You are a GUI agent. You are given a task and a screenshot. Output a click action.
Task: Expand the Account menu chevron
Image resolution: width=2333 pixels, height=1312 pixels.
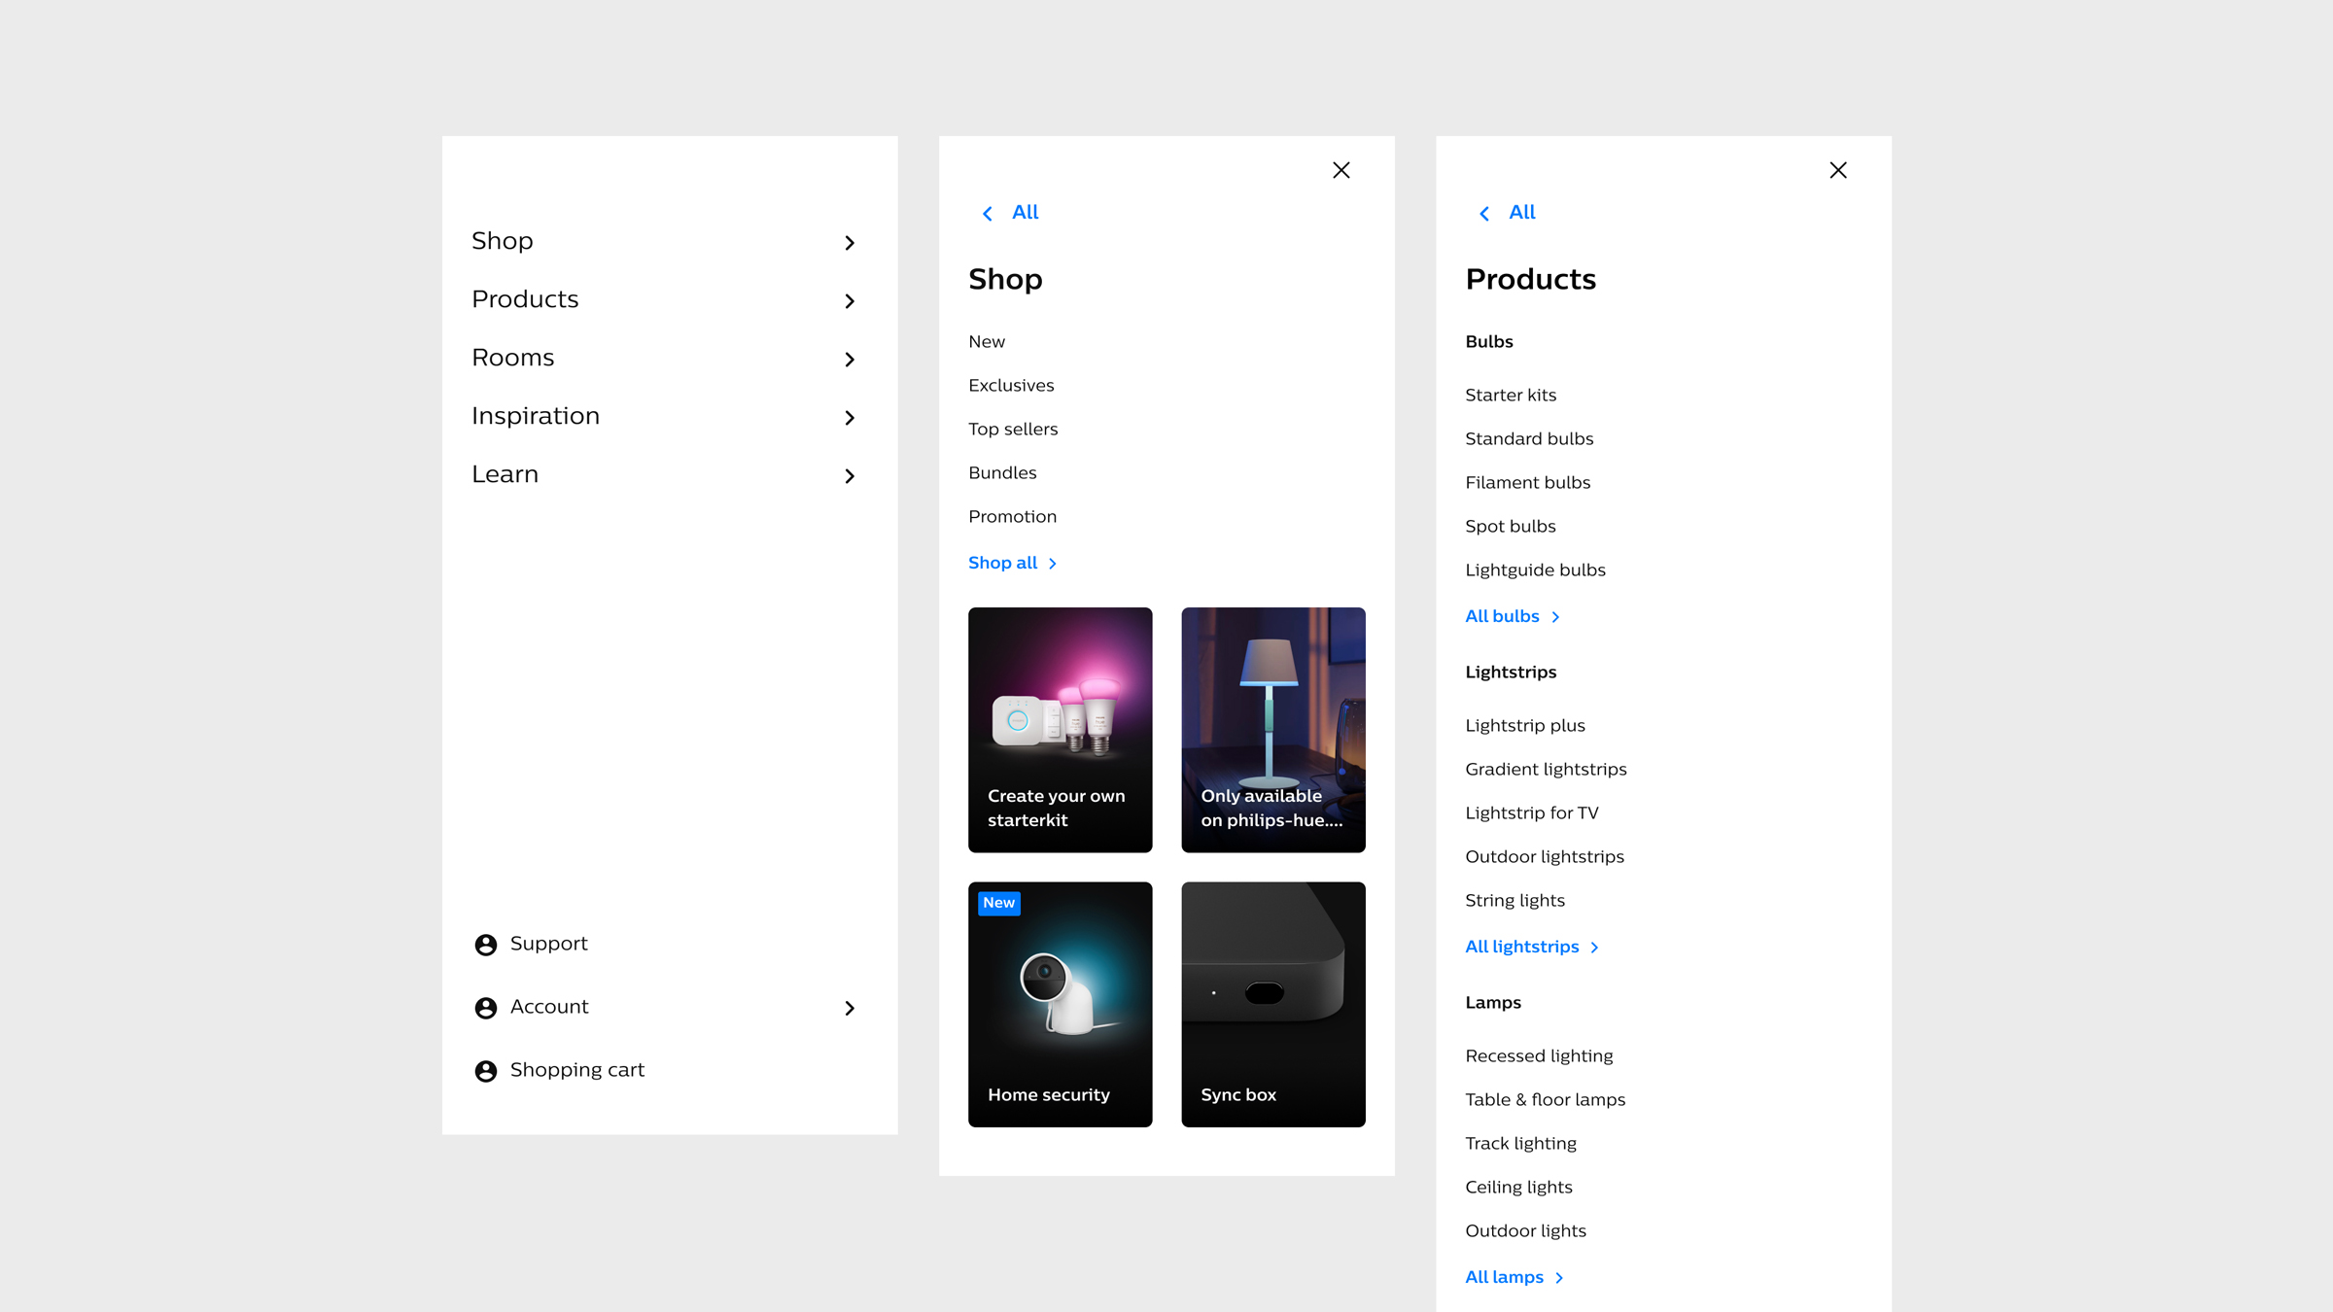(x=850, y=1006)
